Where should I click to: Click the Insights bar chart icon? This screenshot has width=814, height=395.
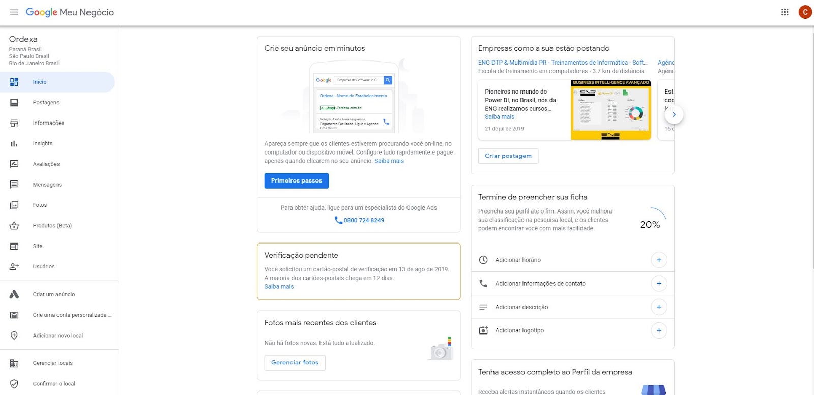14,143
